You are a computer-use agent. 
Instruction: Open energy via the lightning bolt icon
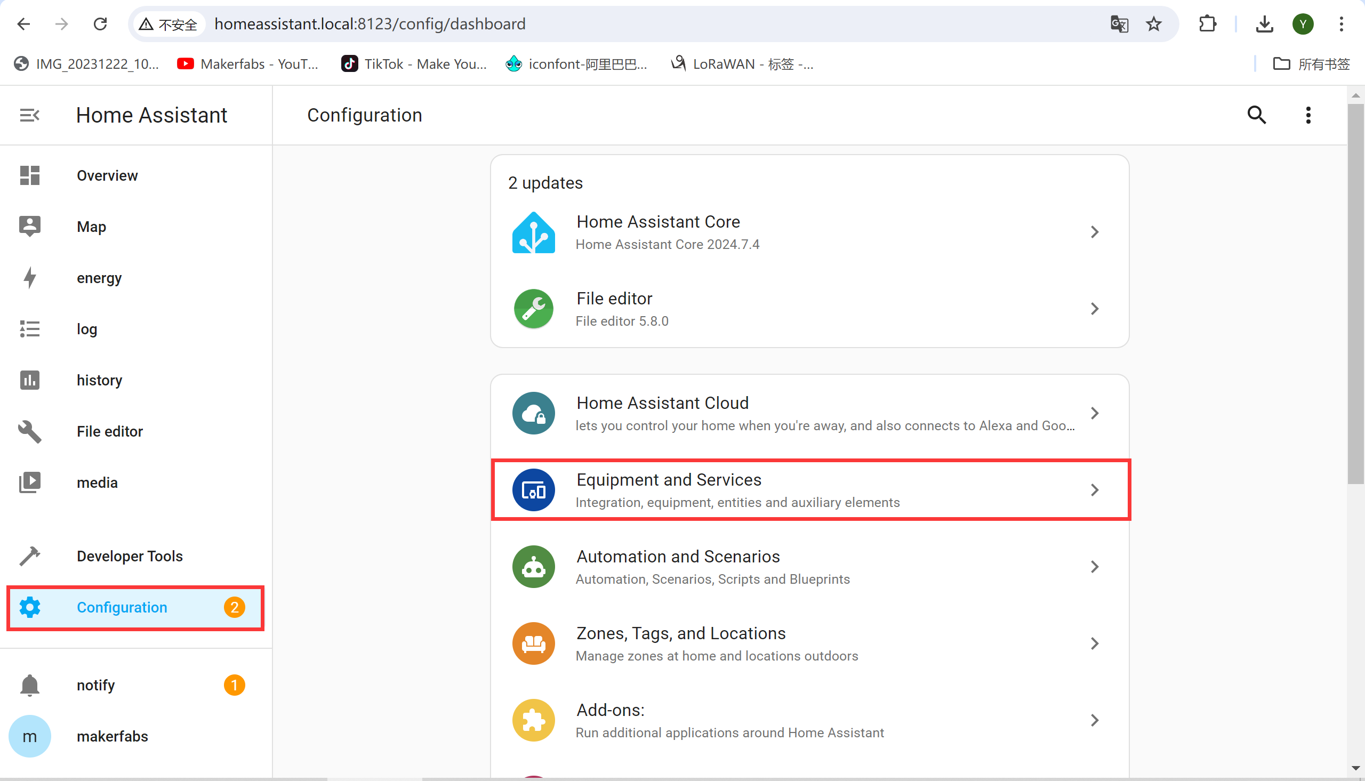click(x=29, y=278)
